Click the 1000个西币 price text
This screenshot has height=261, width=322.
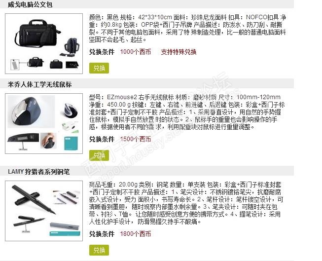tap(135, 52)
